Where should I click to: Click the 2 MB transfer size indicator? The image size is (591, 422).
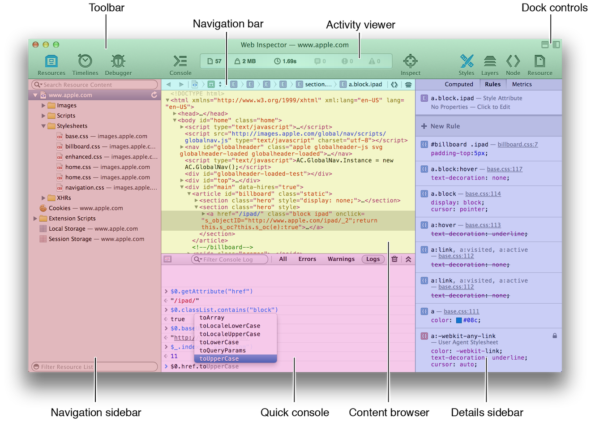pos(245,61)
